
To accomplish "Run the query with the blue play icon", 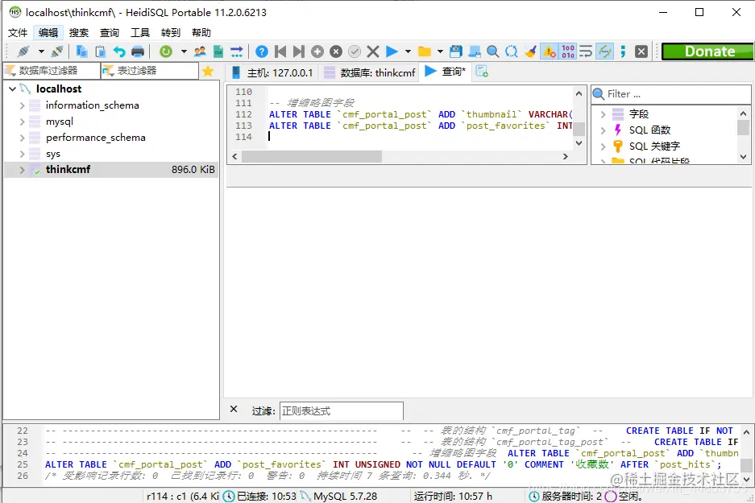I will [392, 51].
